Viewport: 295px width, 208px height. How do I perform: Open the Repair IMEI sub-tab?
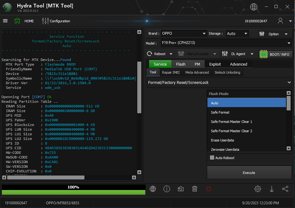click(171, 72)
